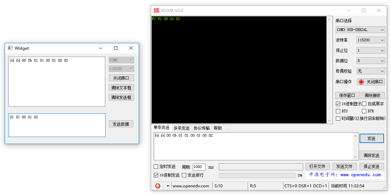The width and height of the screenshot is (391, 195).
Task: Click the 发送数据 button in Widget window
Action: click(121, 124)
